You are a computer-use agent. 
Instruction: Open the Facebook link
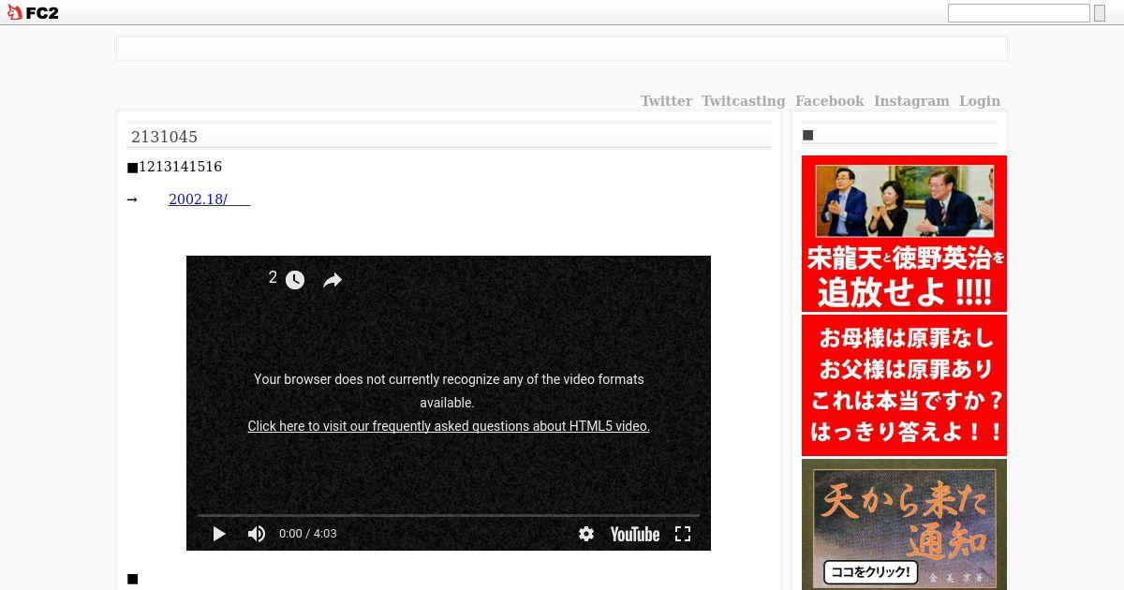(829, 101)
